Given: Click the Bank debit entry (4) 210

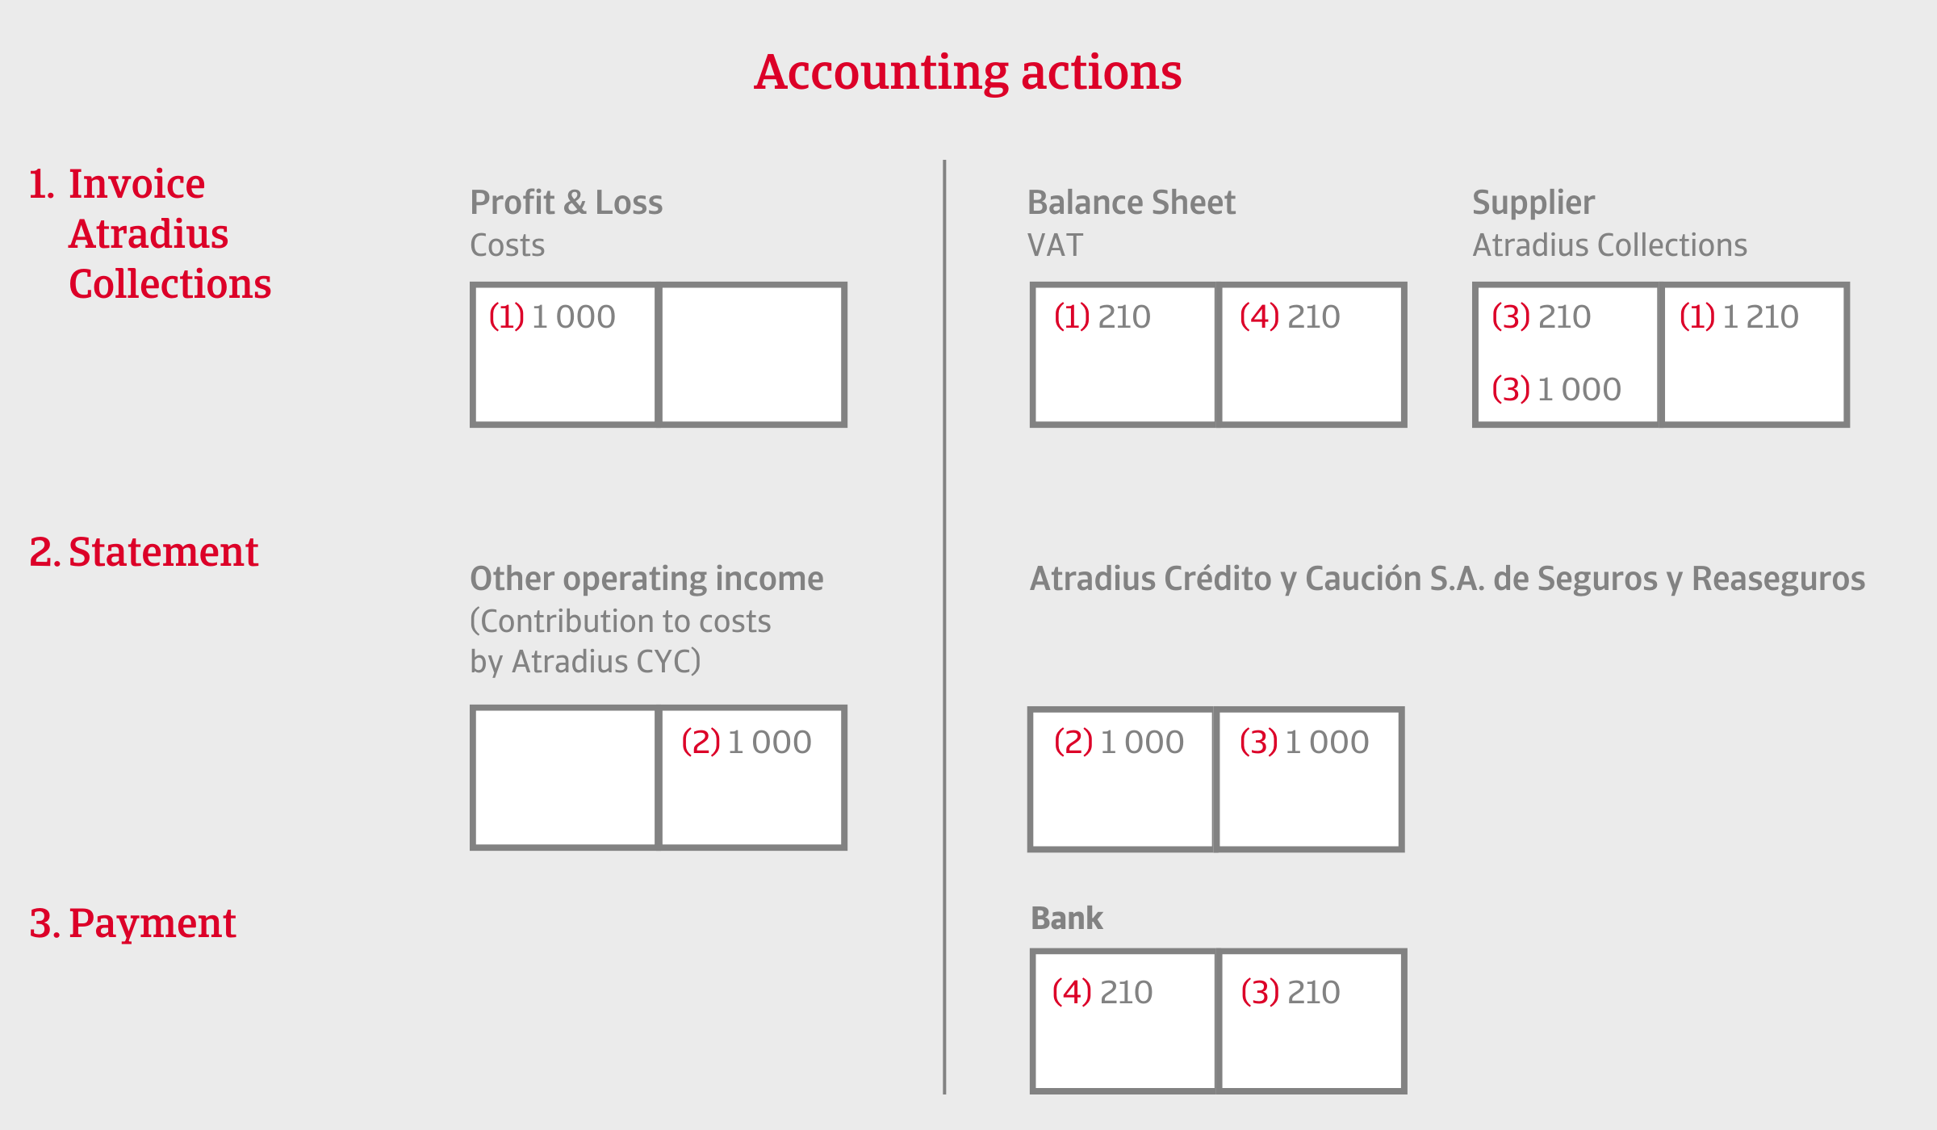Looking at the screenshot, I should tap(1102, 992).
